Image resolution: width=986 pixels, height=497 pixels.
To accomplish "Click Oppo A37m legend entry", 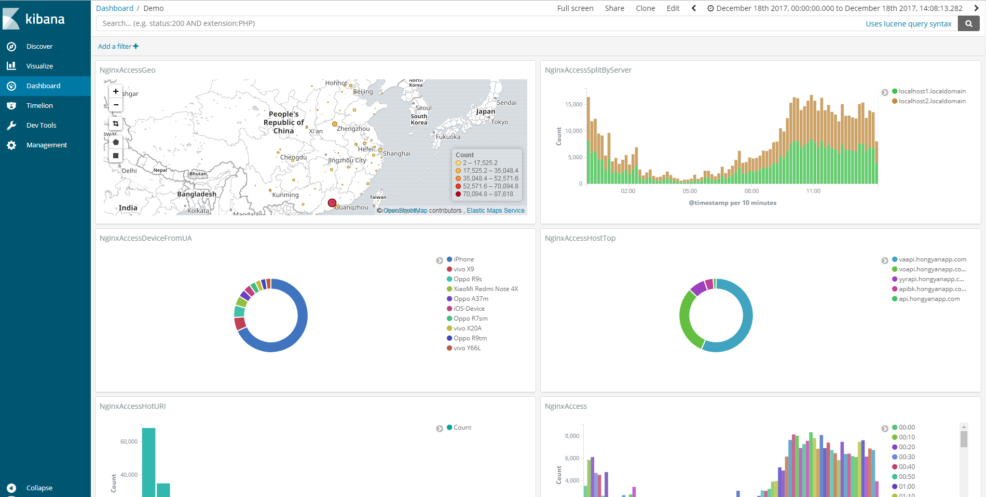I will (468, 299).
